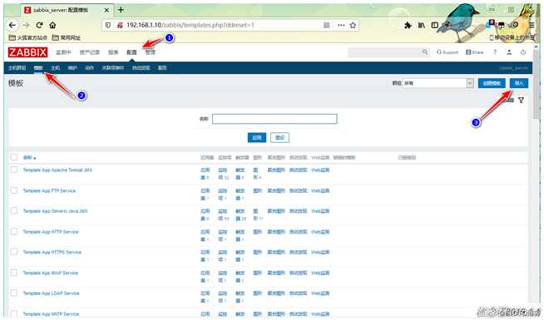Open the Zabbix Share link
Image resolution: width=544 pixels, height=320 pixels.
475,52
